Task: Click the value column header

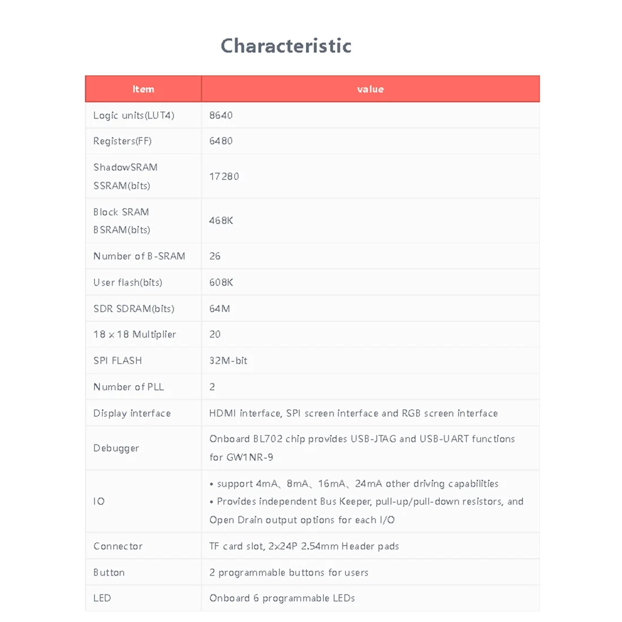Action: 370,89
